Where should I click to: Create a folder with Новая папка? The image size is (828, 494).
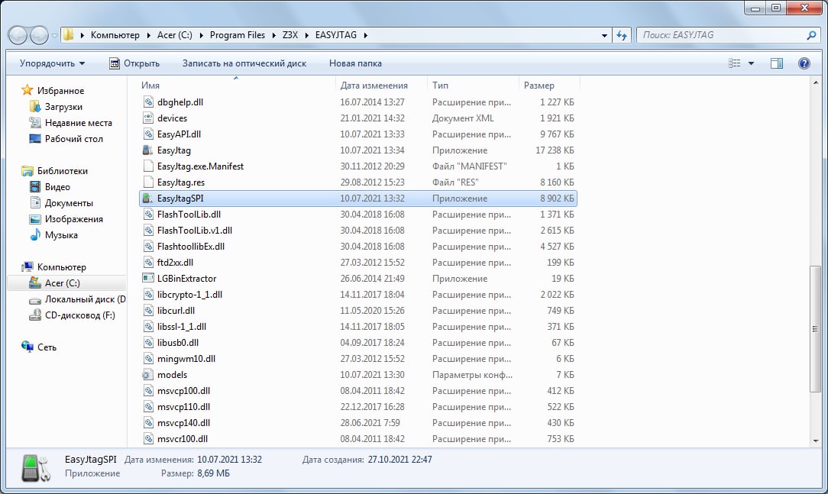point(355,63)
